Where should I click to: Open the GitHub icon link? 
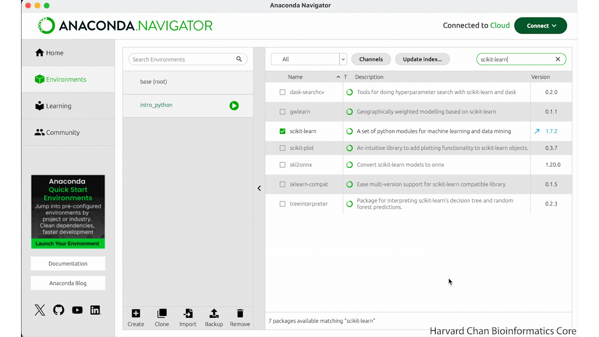(x=58, y=310)
